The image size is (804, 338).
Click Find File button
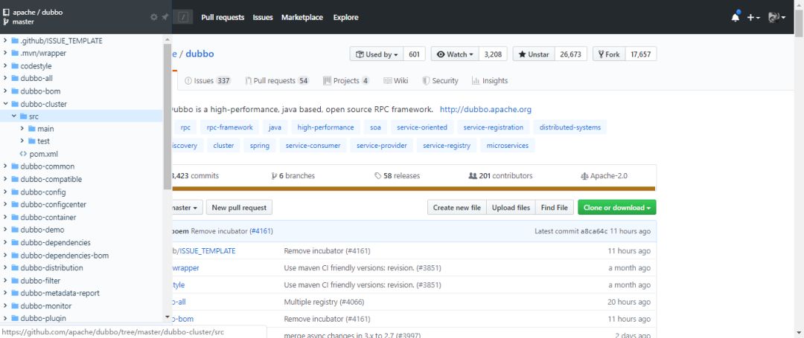[555, 207]
